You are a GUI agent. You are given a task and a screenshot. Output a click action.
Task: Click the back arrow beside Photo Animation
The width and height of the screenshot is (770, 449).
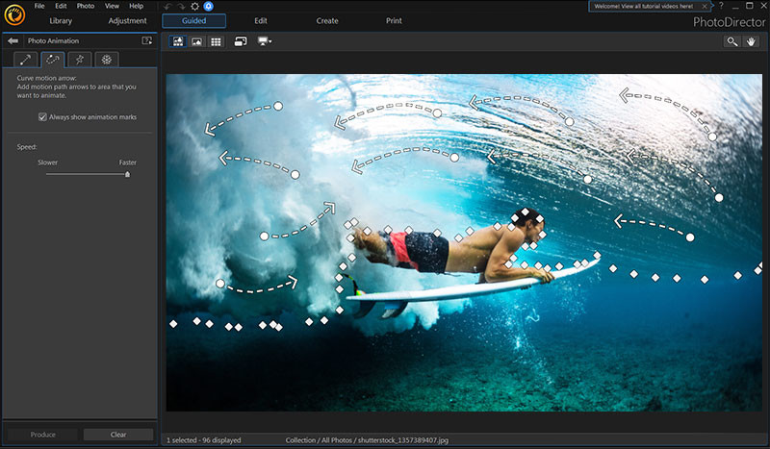(13, 40)
